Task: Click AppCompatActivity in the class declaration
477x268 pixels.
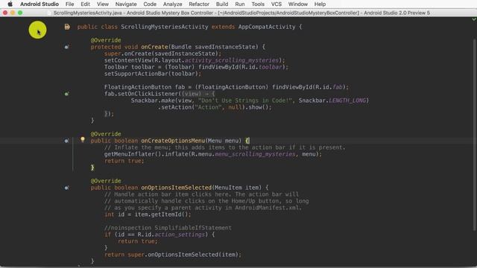Action: click(x=267, y=27)
